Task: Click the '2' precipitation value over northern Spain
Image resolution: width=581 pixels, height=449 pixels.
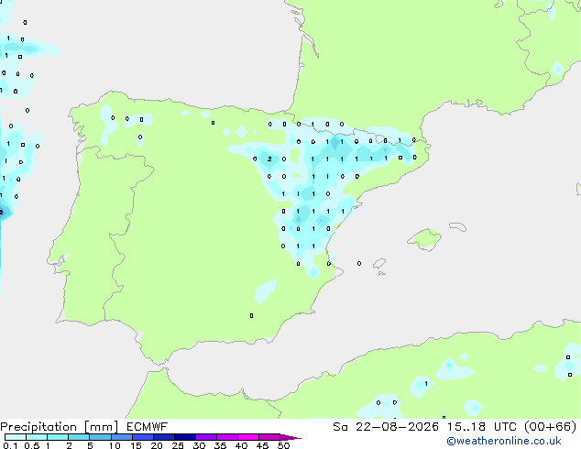Action: tap(269, 159)
